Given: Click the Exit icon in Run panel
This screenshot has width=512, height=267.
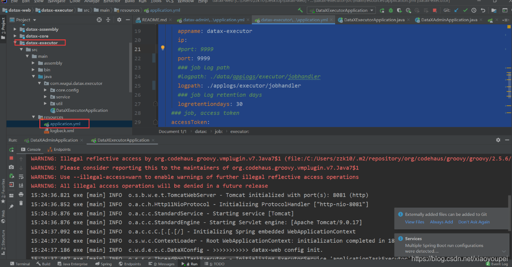Looking at the screenshot, I should tap(11, 185).
